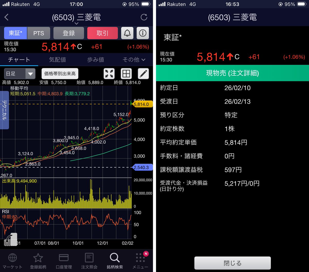The image size is (309, 272).
Task: Switch to チャート tab
Action: click(19, 60)
